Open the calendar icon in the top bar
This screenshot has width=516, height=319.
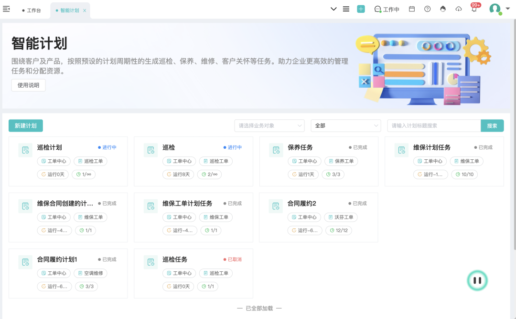[x=412, y=9]
